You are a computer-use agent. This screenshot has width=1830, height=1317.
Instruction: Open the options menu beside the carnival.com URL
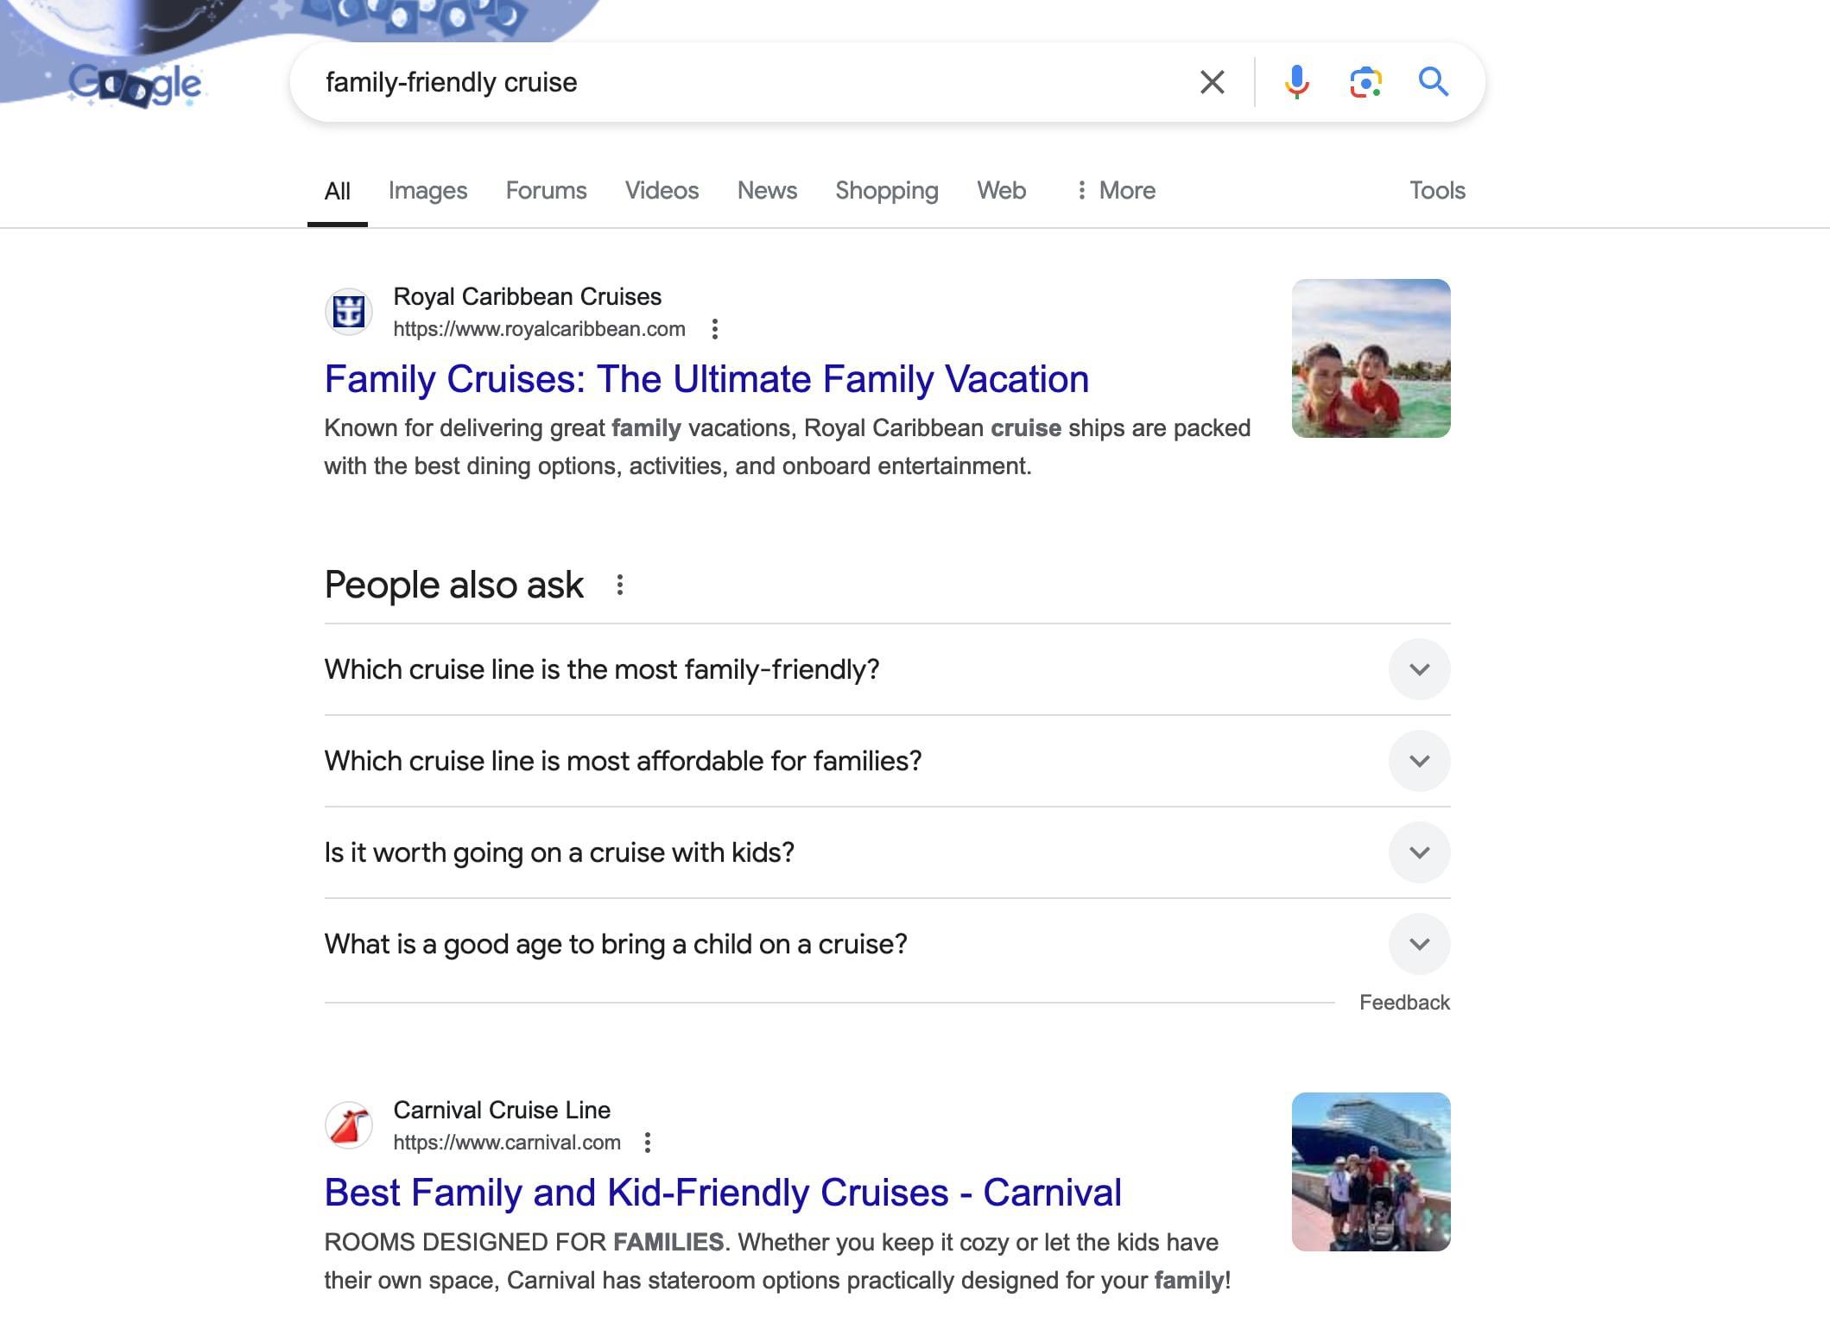(x=648, y=1143)
